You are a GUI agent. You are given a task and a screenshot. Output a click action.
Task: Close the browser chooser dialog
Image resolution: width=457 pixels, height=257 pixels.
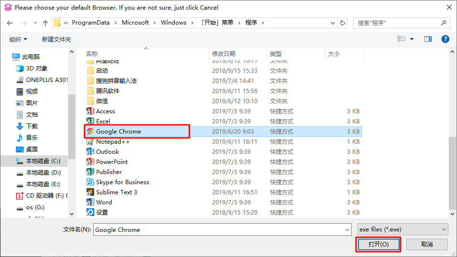tap(449, 7)
